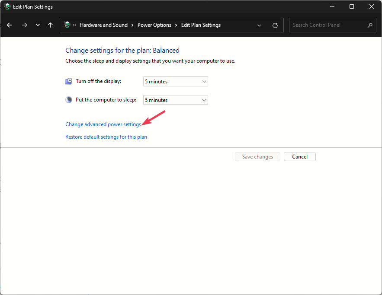382x295 pixels.
Task: Click the display monitor icon
Action: (x=69, y=81)
